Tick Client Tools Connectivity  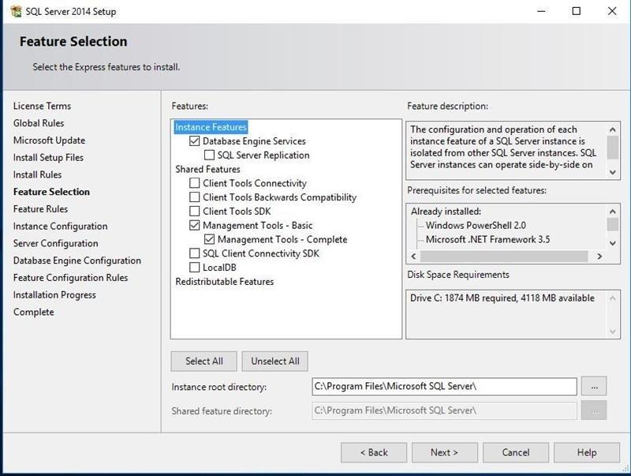point(195,183)
